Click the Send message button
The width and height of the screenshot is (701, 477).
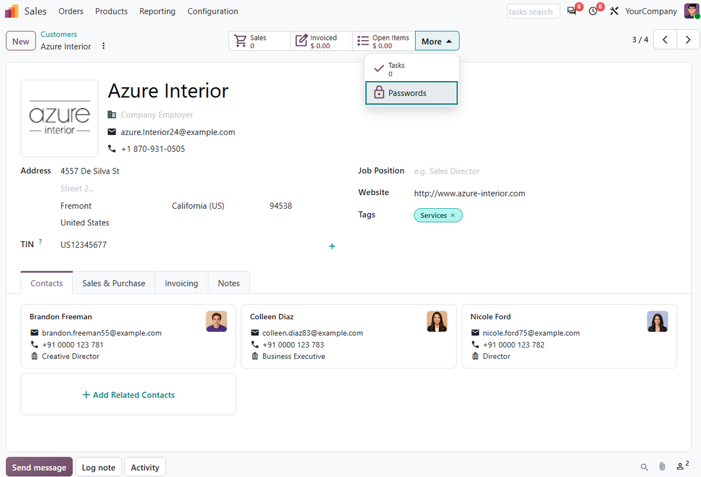39,467
